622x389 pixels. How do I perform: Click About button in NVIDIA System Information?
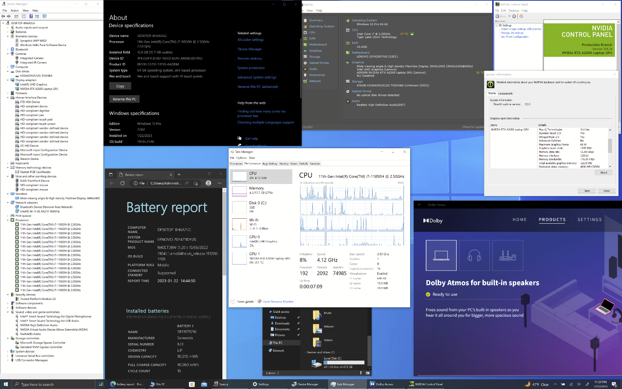pyautogui.click(x=603, y=172)
